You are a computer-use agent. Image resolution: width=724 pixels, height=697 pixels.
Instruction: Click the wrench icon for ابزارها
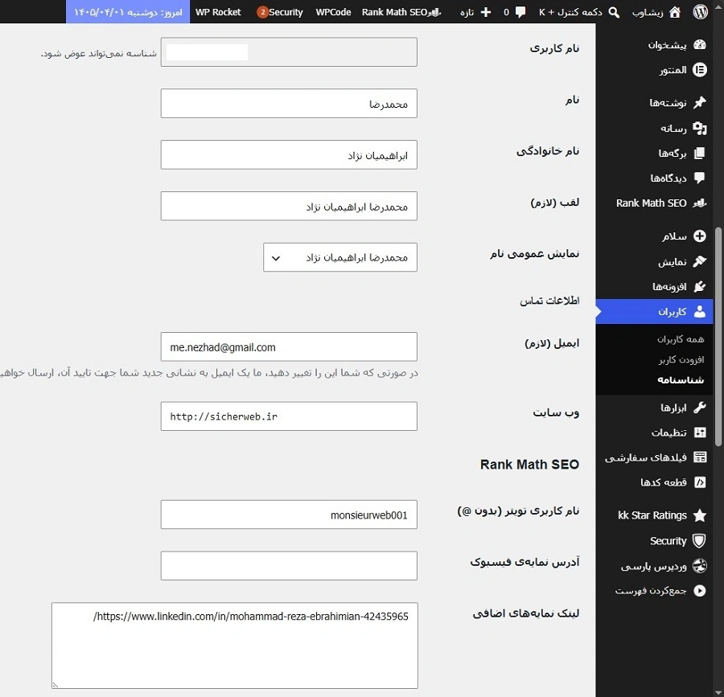pos(700,408)
